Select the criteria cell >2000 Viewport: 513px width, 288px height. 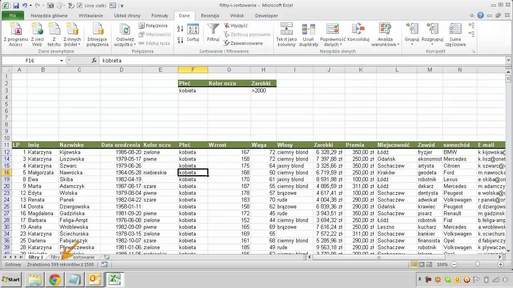tap(263, 90)
